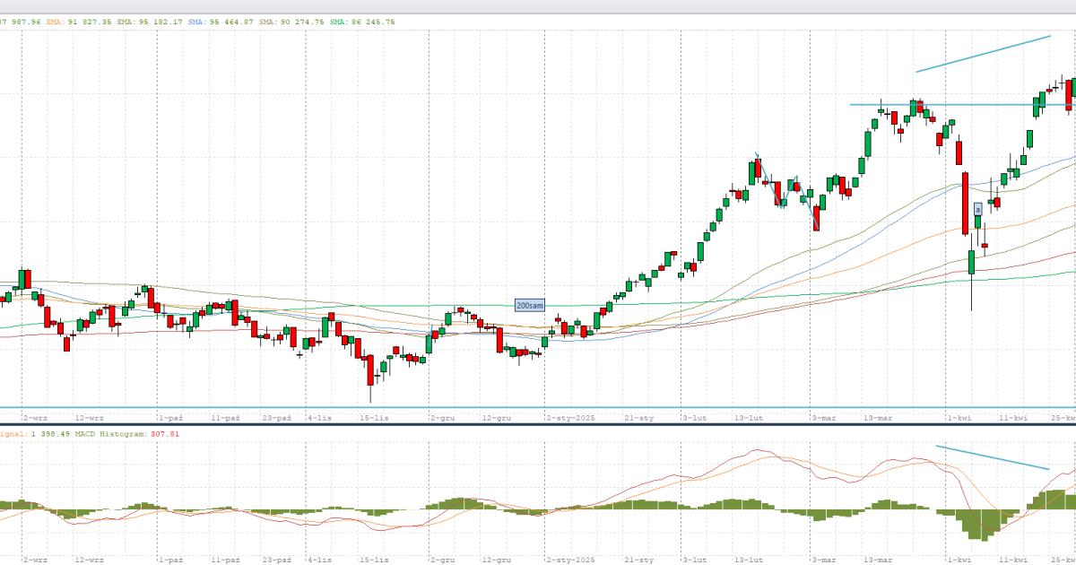The width and height of the screenshot is (1076, 565).
Task: Click "15-lis" on the price chart date axis
Action: [374, 418]
